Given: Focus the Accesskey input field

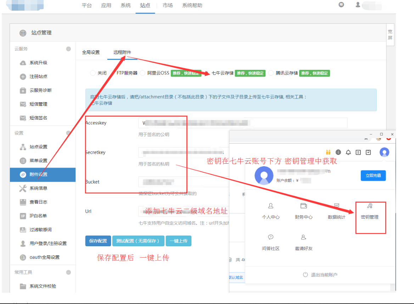Looking at the screenshot, I should [x=243, y=123].
